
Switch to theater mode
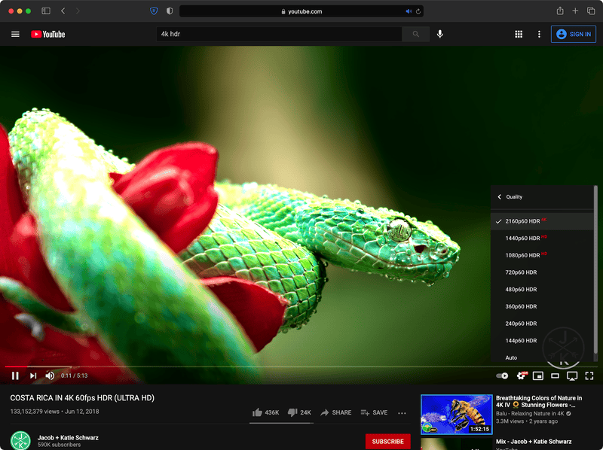tap(556, 376)
